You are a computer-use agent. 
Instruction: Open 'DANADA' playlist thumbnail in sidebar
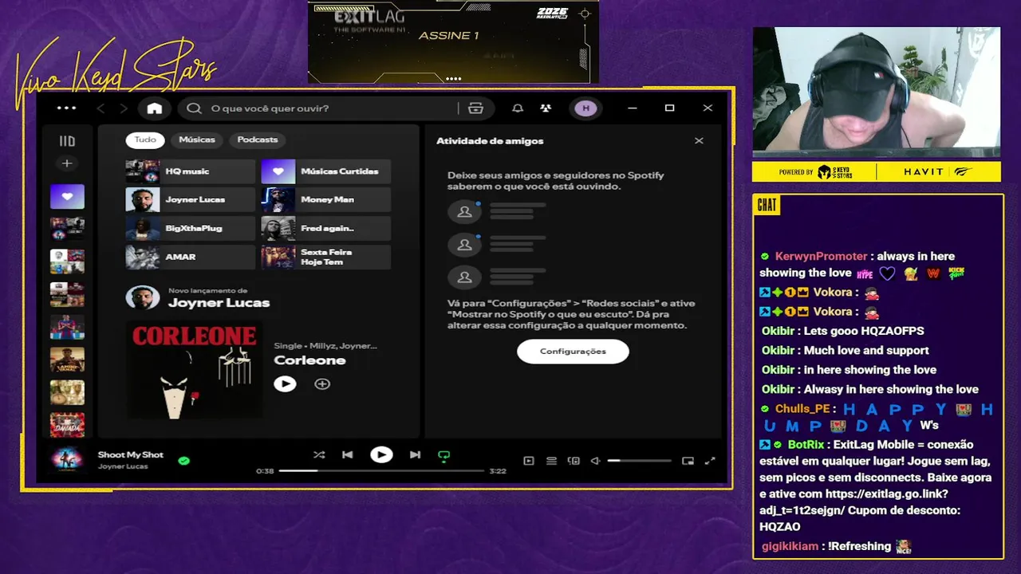(x=67, y=425)
